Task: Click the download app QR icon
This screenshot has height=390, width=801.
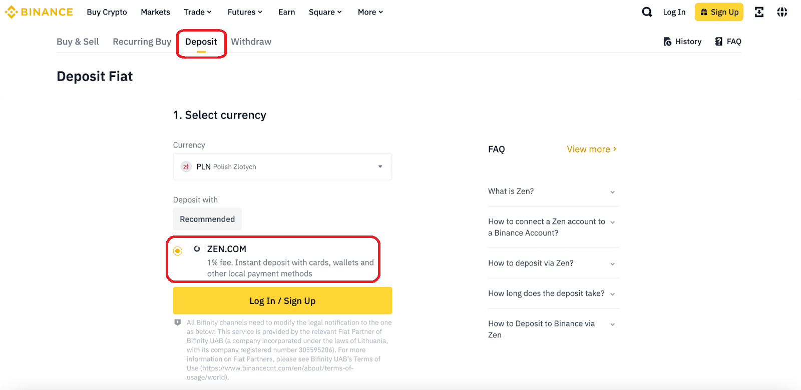Action: point(759,12)
